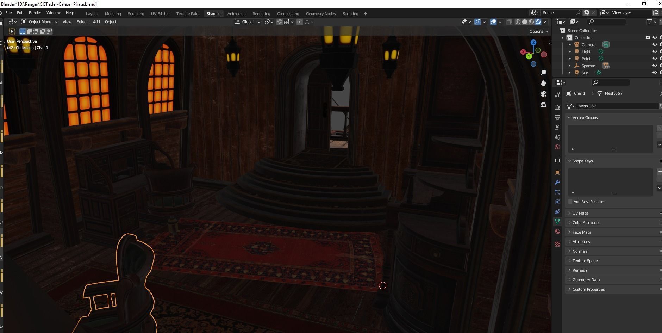
Task: Switch to the UV Editing workspace tab
Action: tap(160, 14)
